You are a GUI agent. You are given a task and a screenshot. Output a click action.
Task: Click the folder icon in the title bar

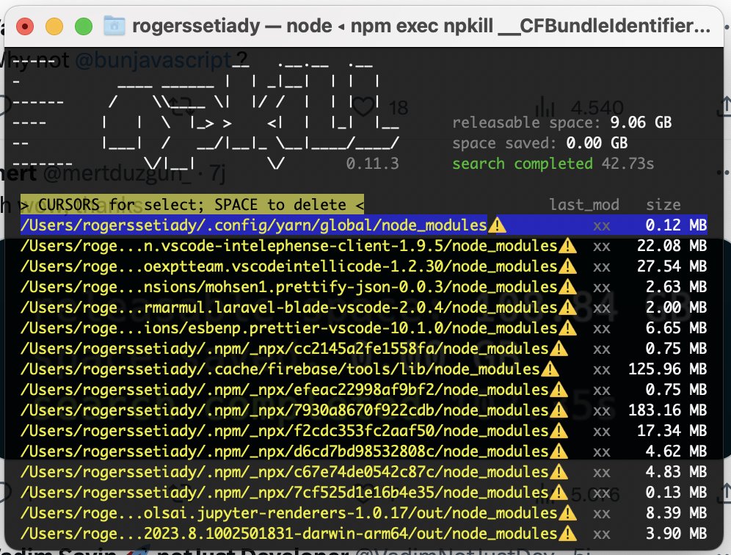coord(114,26)
